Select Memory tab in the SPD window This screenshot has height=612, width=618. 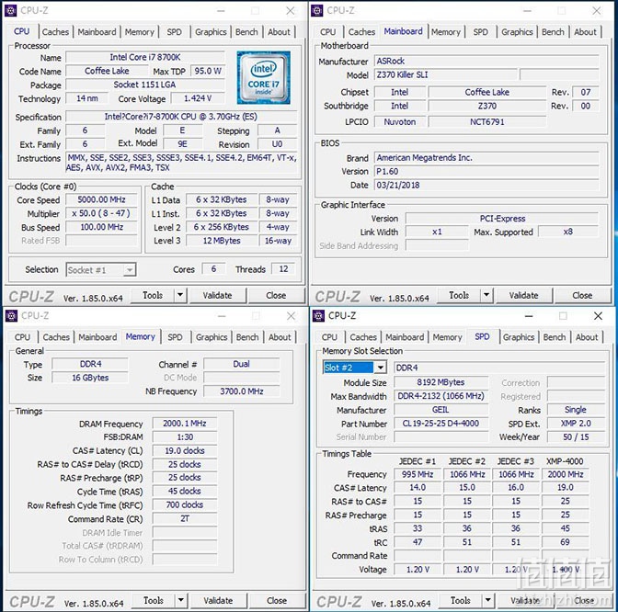(447, 337)
